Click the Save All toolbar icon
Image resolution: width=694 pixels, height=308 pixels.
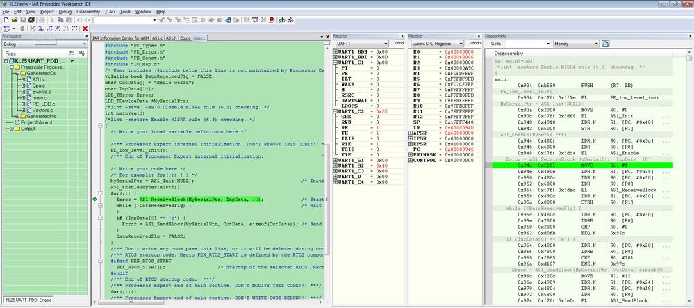tap(31, 20)
